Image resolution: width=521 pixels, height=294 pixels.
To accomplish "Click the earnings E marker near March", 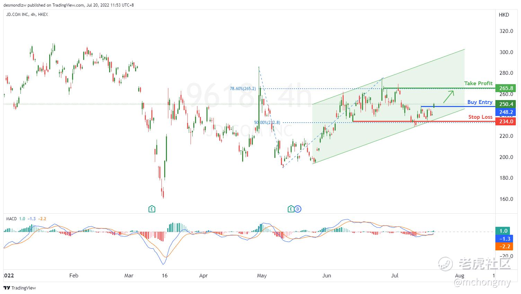I will coord(151,209).
